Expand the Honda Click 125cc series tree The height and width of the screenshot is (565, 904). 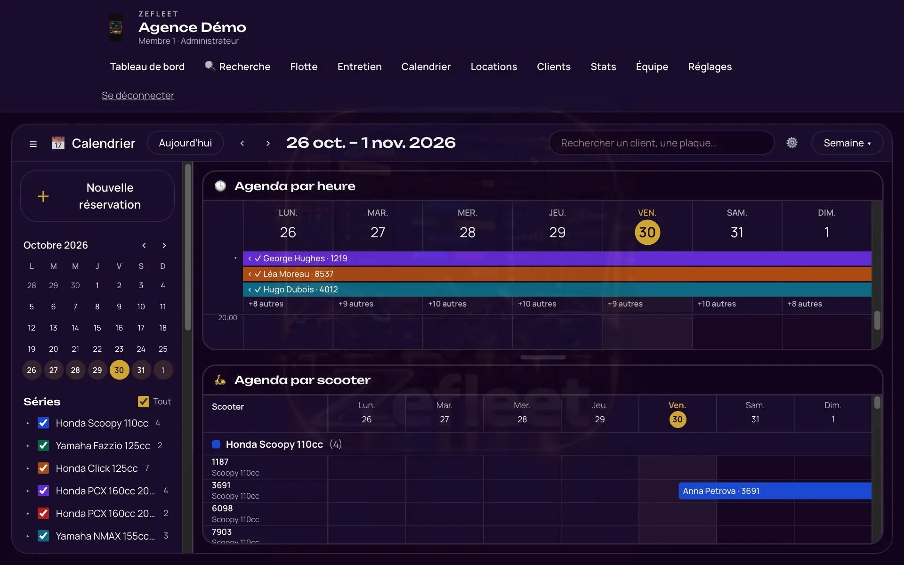pyautogui.click(x=28, y=468)
